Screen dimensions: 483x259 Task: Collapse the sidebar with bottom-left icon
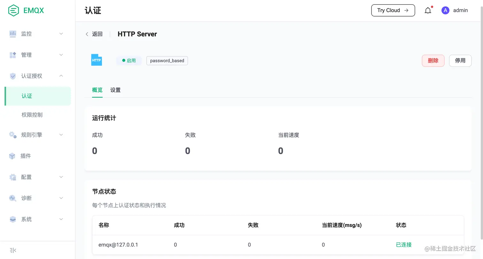13,250
